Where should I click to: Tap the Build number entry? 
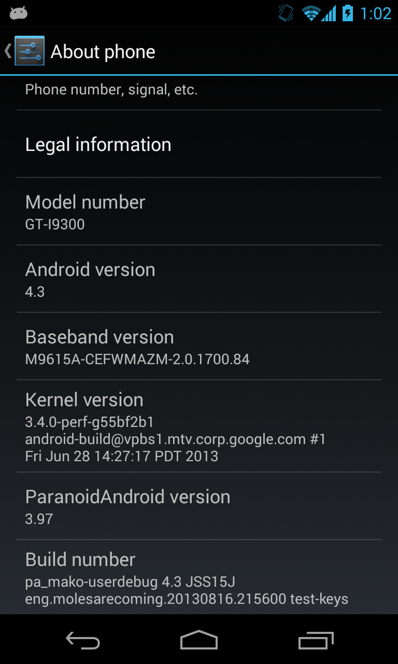point(199,577)
